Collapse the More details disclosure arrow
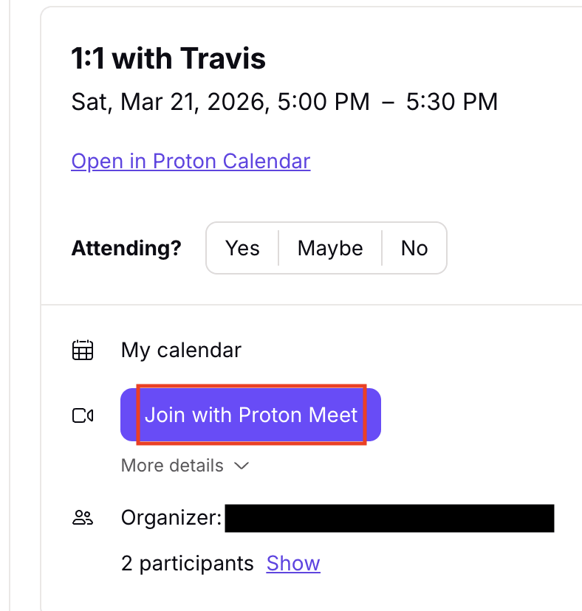Viewport: 582px width, 611px height. pos(242,466)
